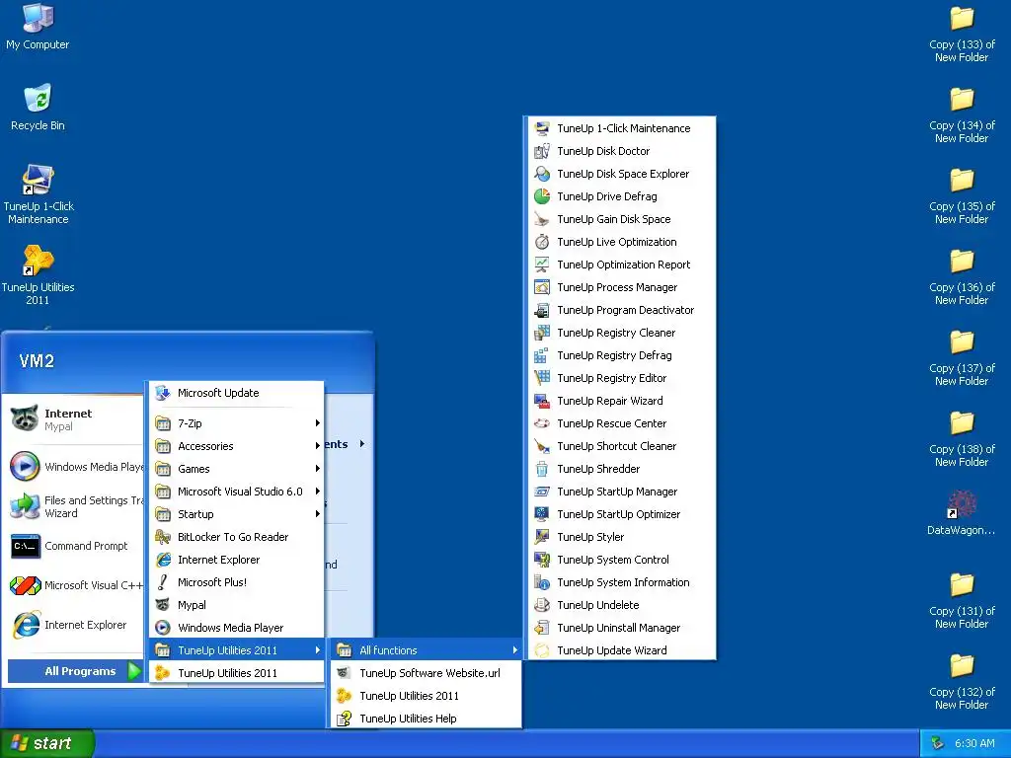
Task: Open TuneUp Software Website.url link
Action: [x=427, y=673]
